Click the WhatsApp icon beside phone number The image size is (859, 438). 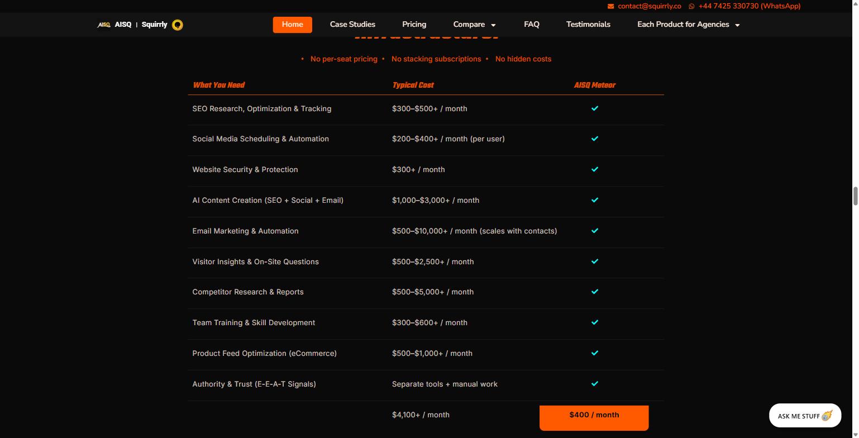(x=691, y=6)
